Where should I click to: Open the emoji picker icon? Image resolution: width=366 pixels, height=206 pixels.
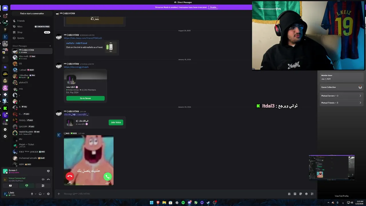tap(306, 194)
